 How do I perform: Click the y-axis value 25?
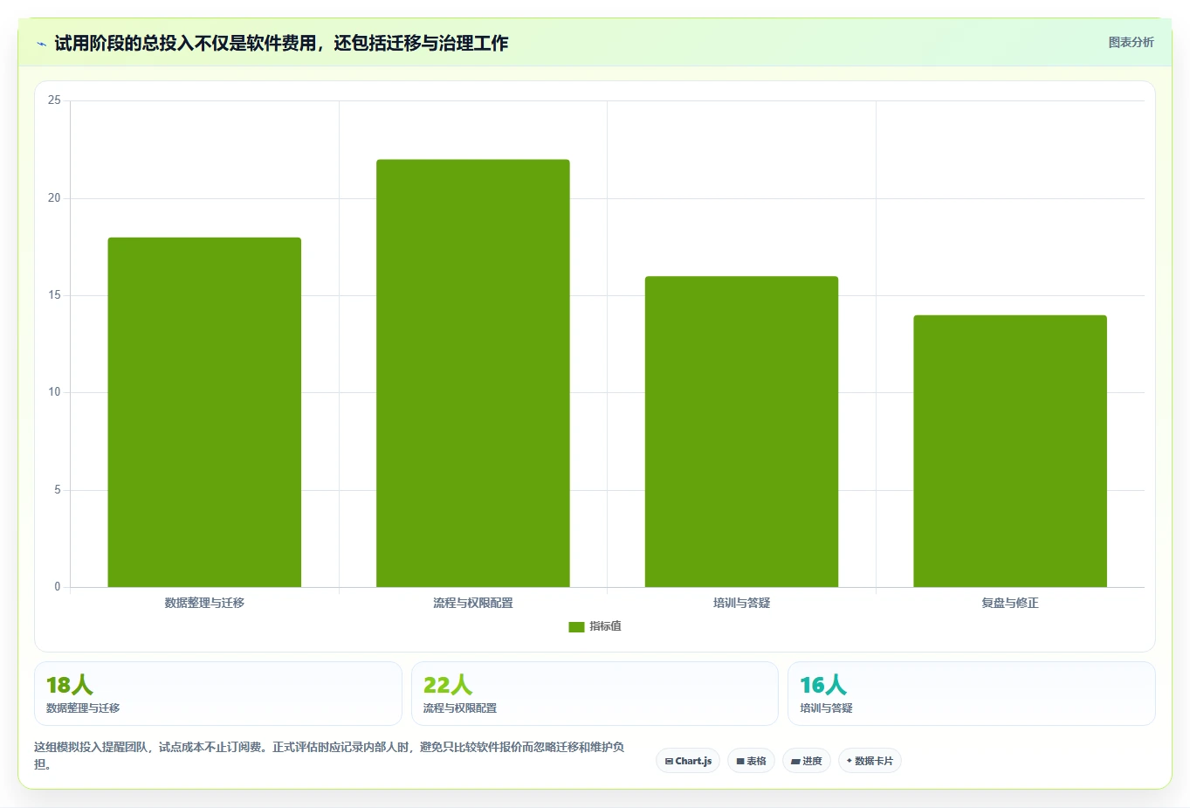click(54, 100)
